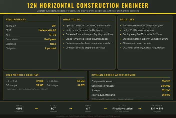The width and height of the screenshot is (176, 118).
Task: Select 'Garrison: 0630-1700, equipment yard' bullet
Action: pos(143,26)
